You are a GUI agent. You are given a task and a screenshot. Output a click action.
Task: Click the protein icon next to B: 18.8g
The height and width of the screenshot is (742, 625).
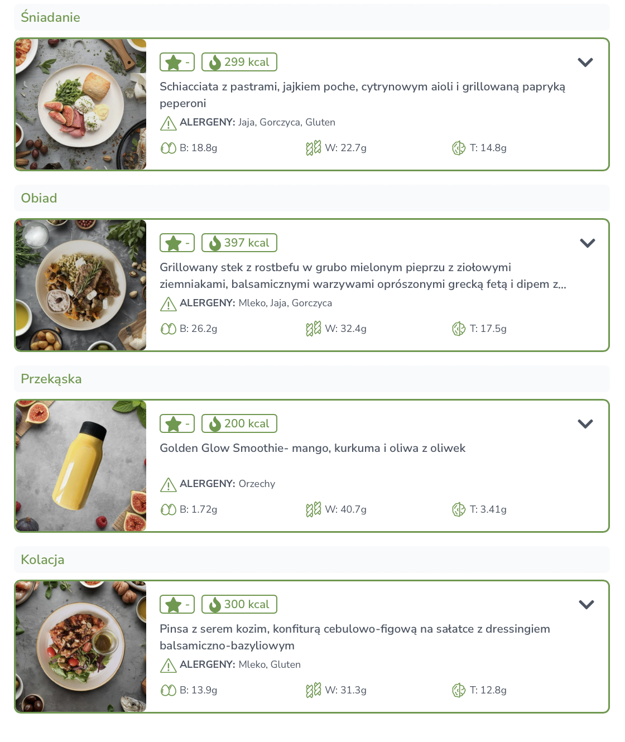(168, 148)
